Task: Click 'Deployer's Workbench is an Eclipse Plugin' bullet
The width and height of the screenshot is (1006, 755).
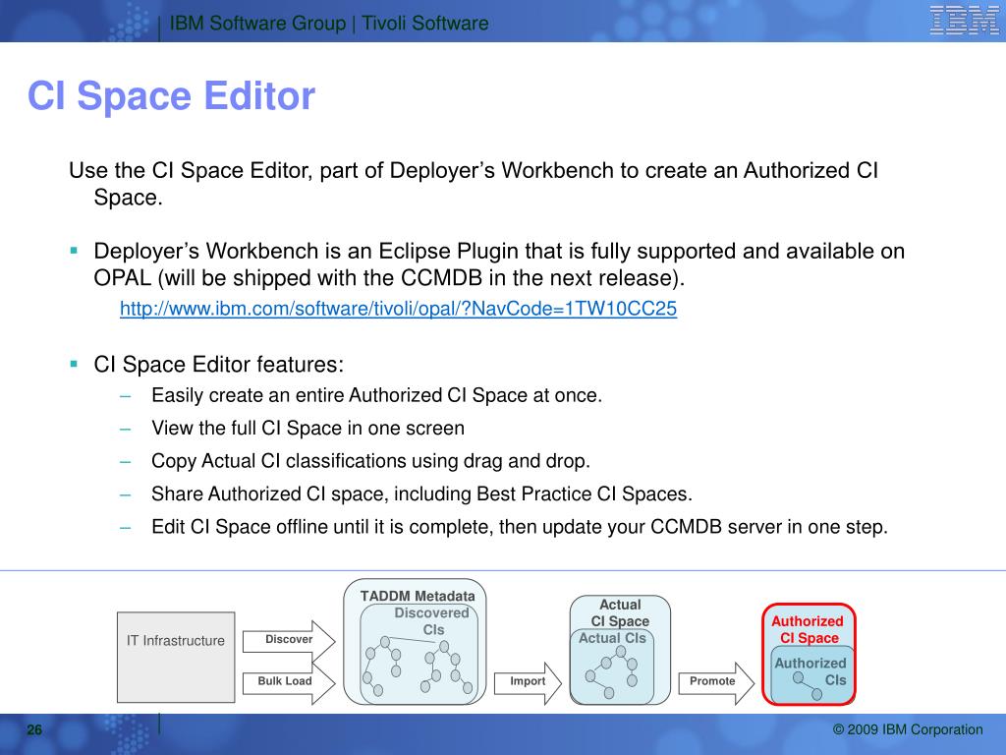Action: [499, 263]
